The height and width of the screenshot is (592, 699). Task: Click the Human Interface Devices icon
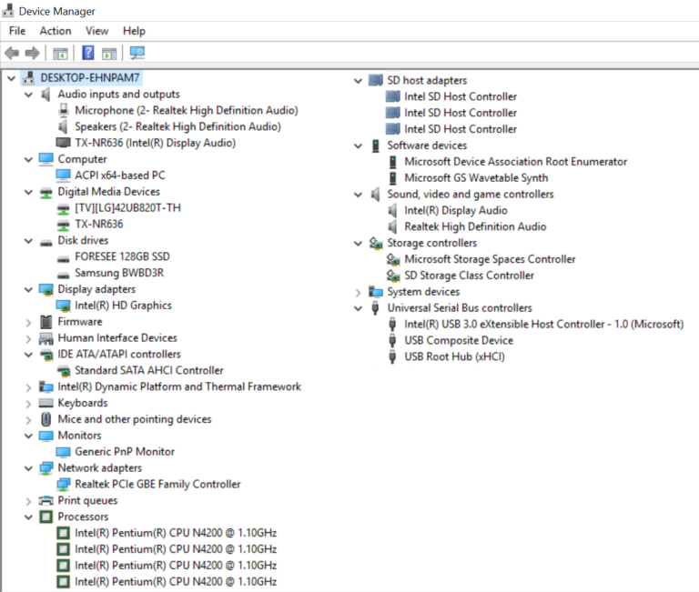(46, 338)
